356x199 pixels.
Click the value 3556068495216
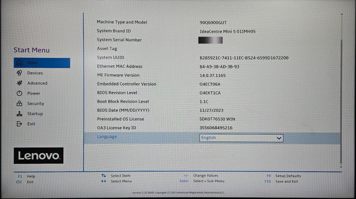(x=216, y=128)
